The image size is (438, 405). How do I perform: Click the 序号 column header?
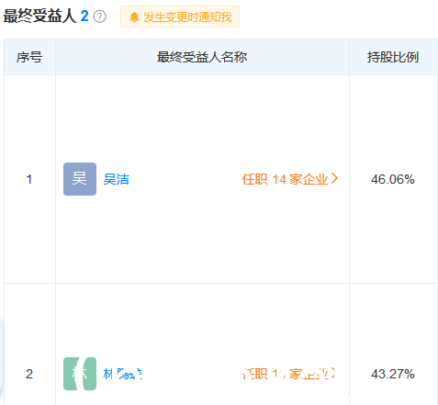29,57
